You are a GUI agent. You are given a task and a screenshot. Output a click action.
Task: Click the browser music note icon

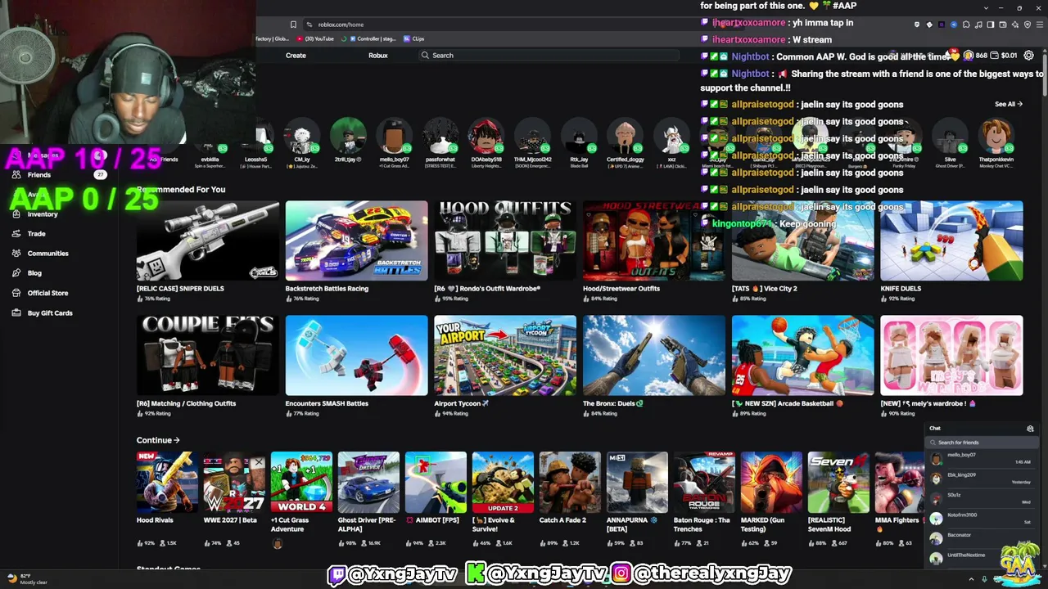click(x=978, y=25)
